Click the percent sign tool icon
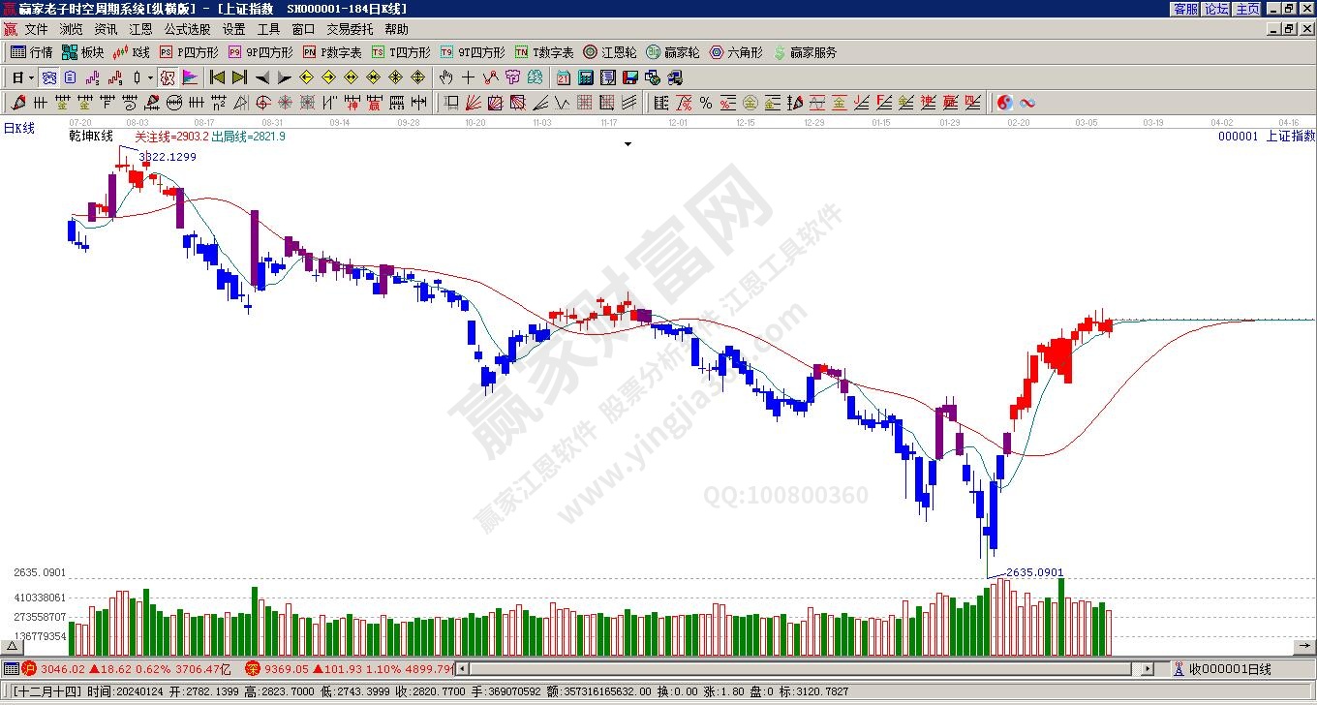Screen dimensions: 1317x705 (x=705, y=103)
